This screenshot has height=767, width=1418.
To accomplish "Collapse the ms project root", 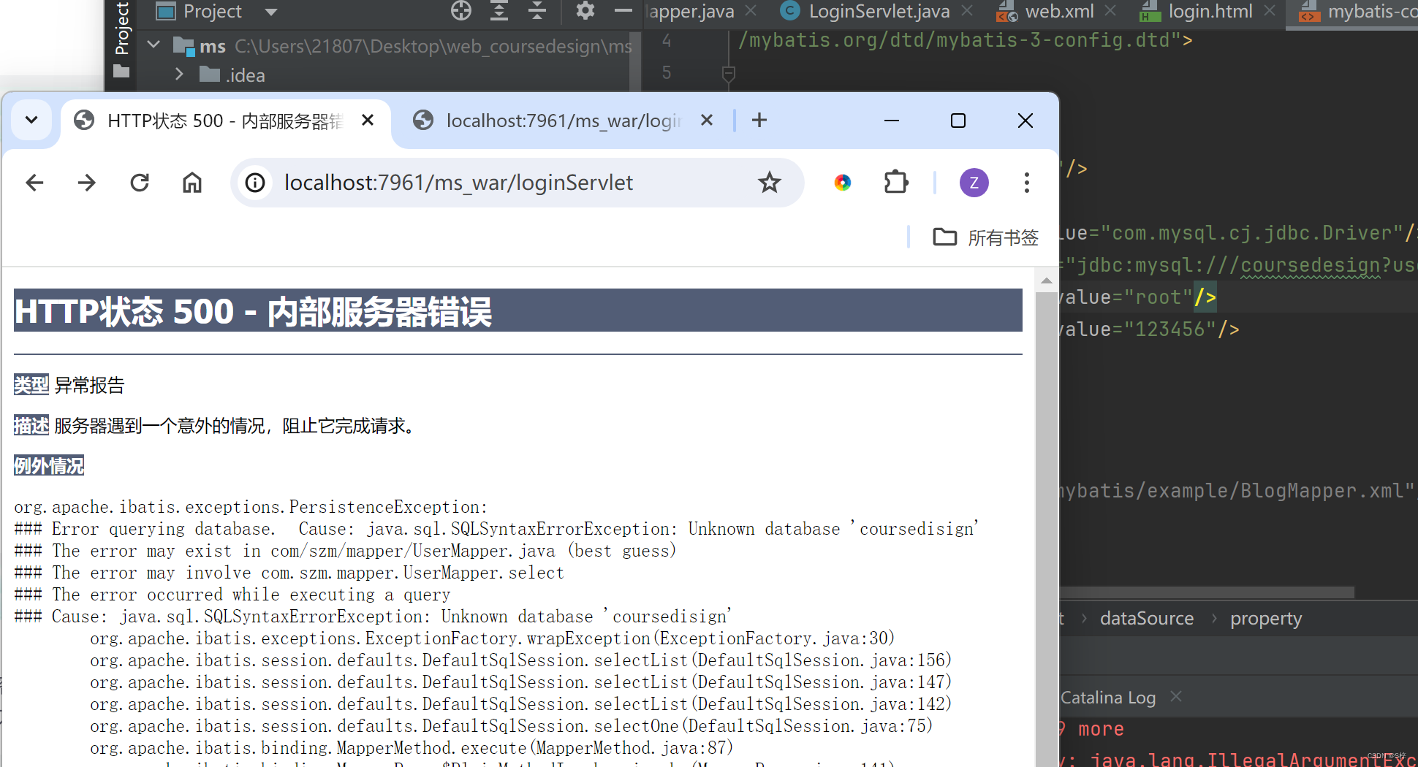I will tap(153, 45).
